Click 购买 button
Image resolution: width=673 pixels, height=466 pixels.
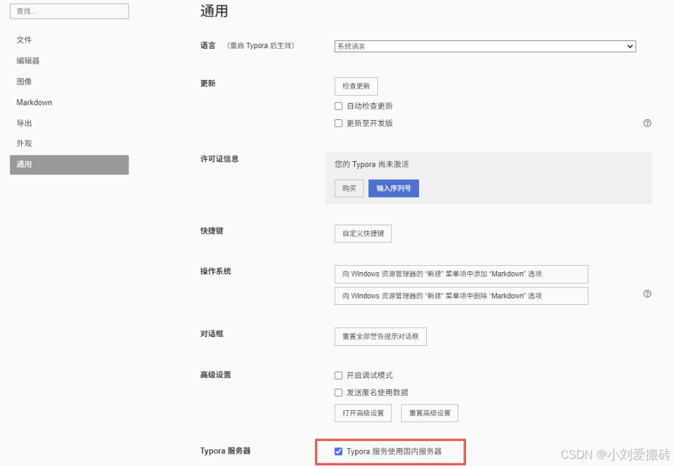[x=349, y=188]
